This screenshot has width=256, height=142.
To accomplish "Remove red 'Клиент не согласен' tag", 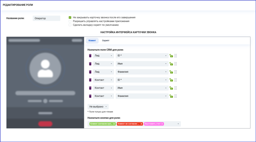I will [141, 124].
